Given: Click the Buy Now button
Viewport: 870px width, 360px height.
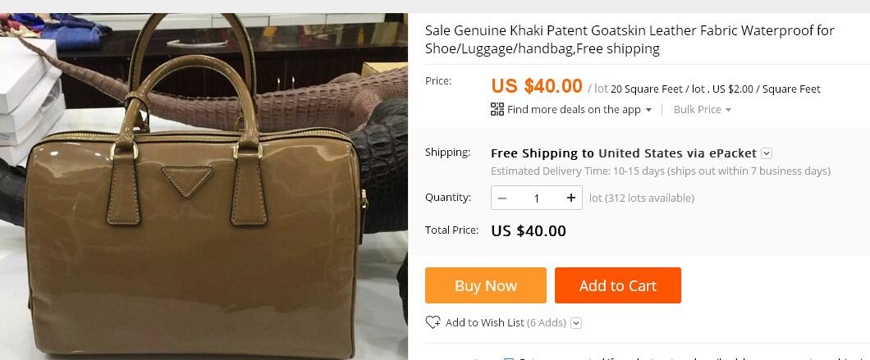Looking at the screenshot, I should (x=486, y=285).
